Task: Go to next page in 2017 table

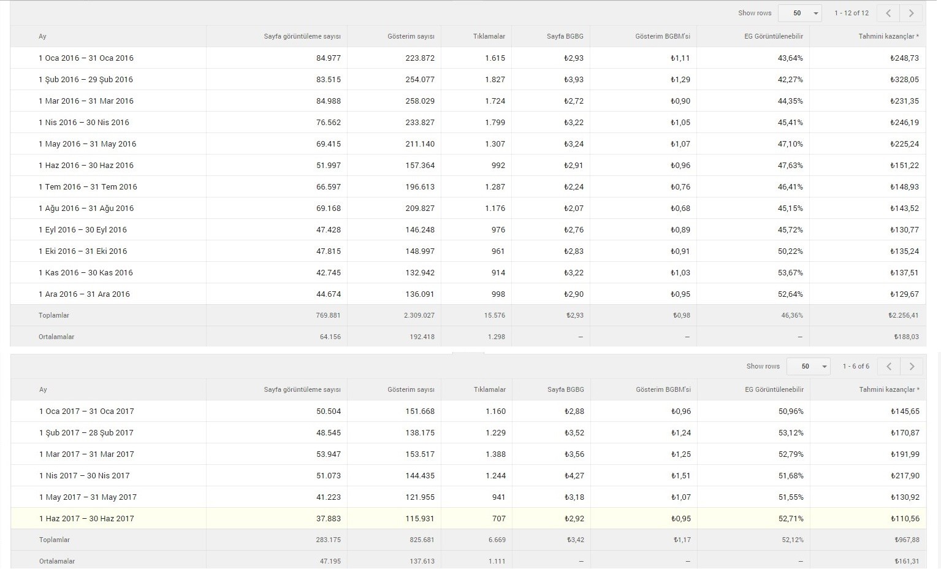Action: 912,366
